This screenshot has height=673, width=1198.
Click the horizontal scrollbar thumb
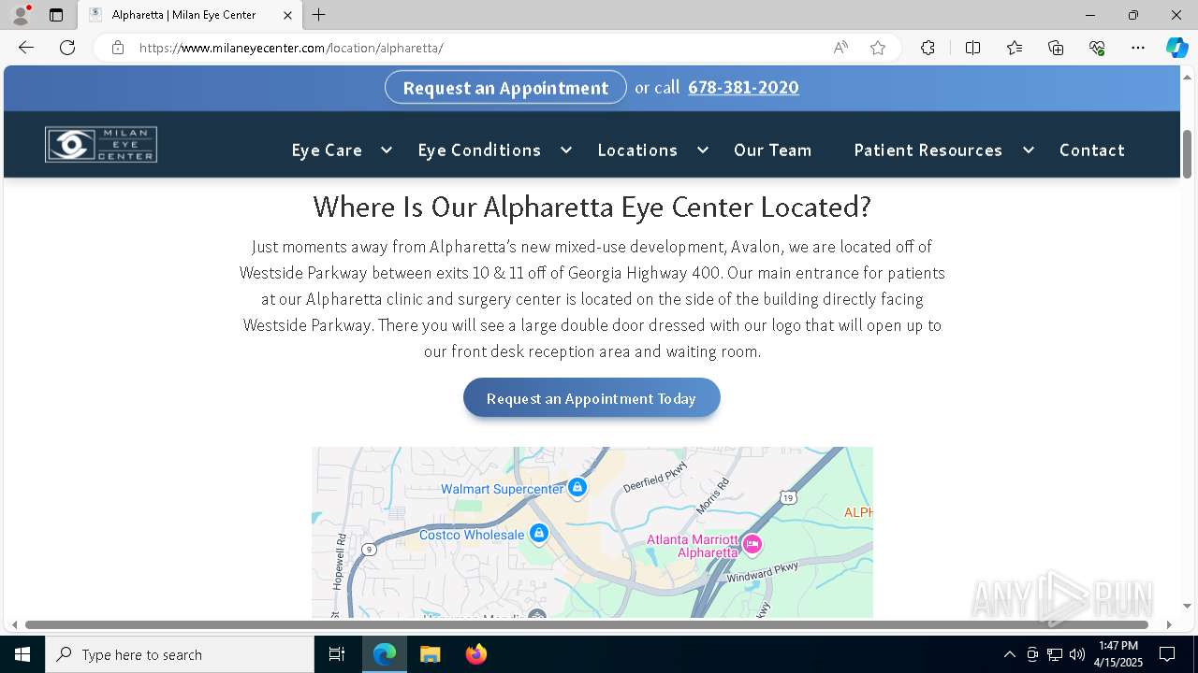[587, 624]
